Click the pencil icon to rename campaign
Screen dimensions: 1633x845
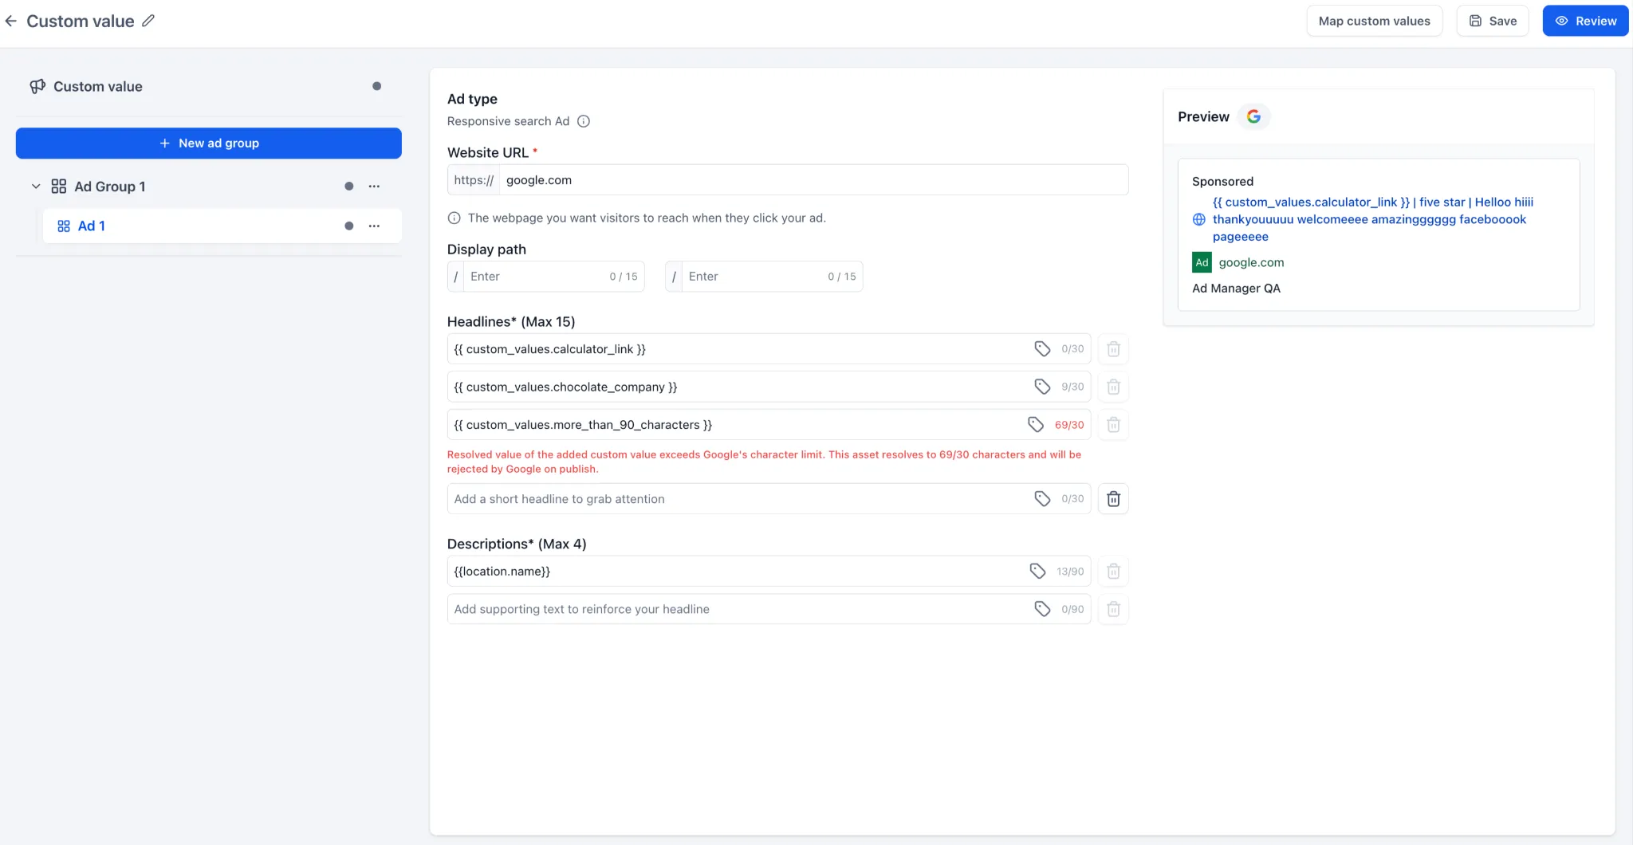148,21
